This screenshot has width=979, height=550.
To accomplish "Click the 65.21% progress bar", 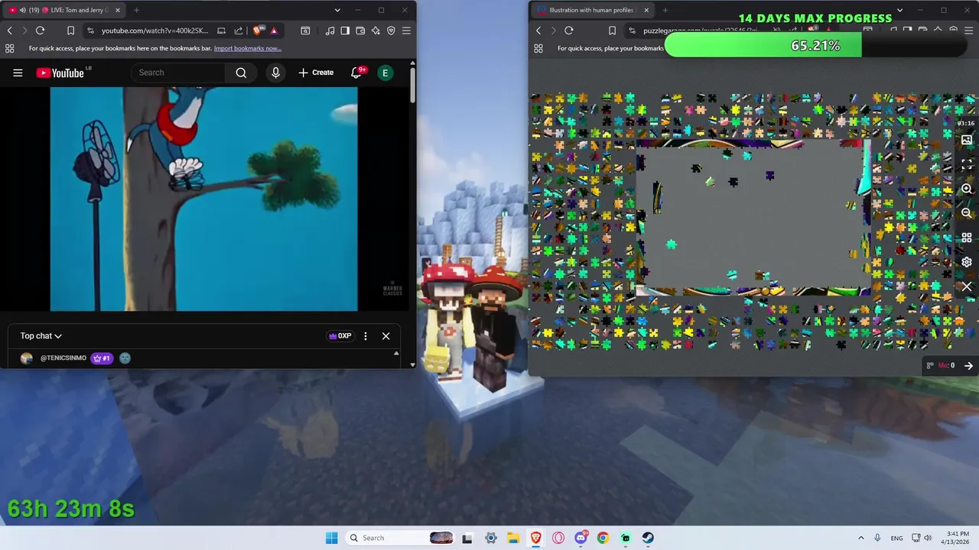I will click(x=816, y=46).
